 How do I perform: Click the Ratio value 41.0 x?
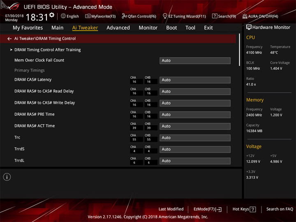coord(251,84)
